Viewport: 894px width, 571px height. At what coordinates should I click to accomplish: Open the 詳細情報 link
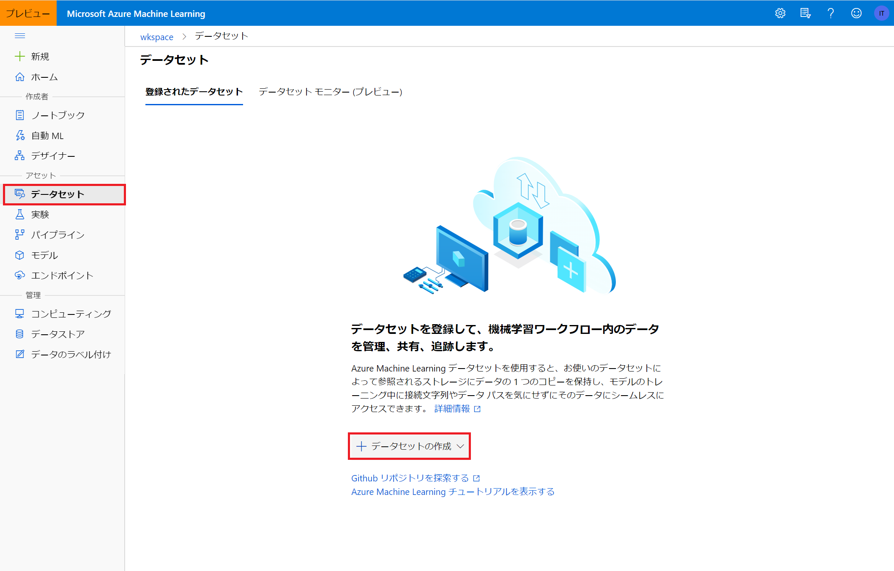coord(452,409)
